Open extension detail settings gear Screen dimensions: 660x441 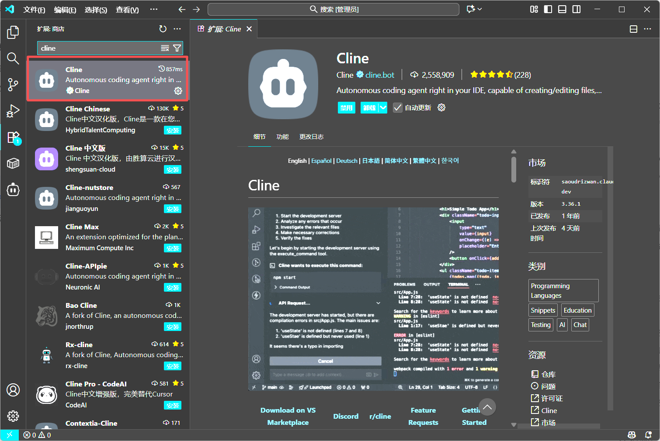tap(441, 107)
